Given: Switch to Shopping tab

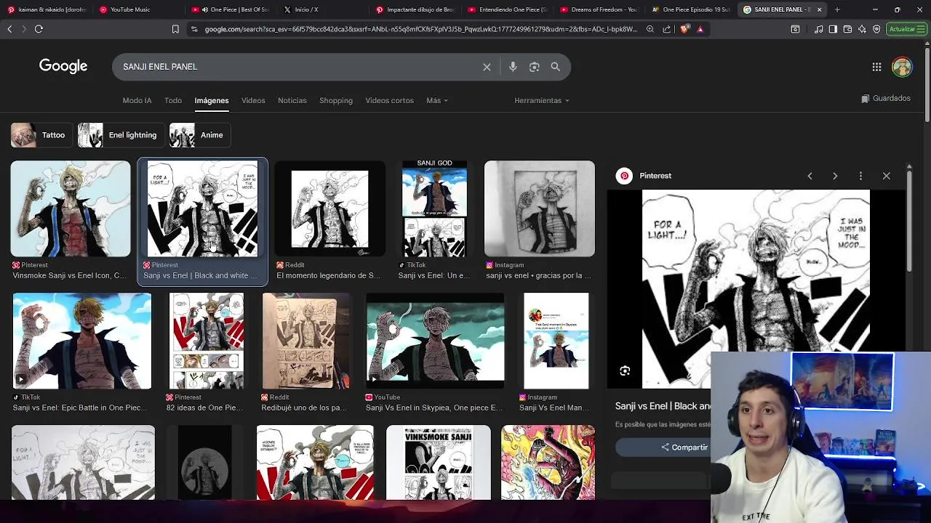Looking at the screenshot, I should [x=336, y=100].
